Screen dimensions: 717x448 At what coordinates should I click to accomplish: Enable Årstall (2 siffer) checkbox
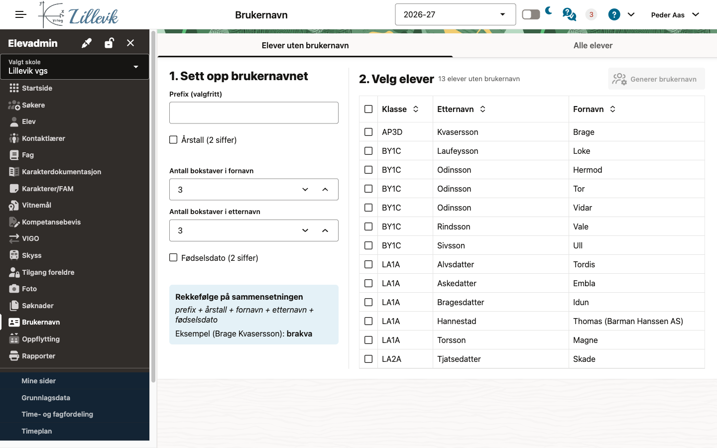coord(173,140)
